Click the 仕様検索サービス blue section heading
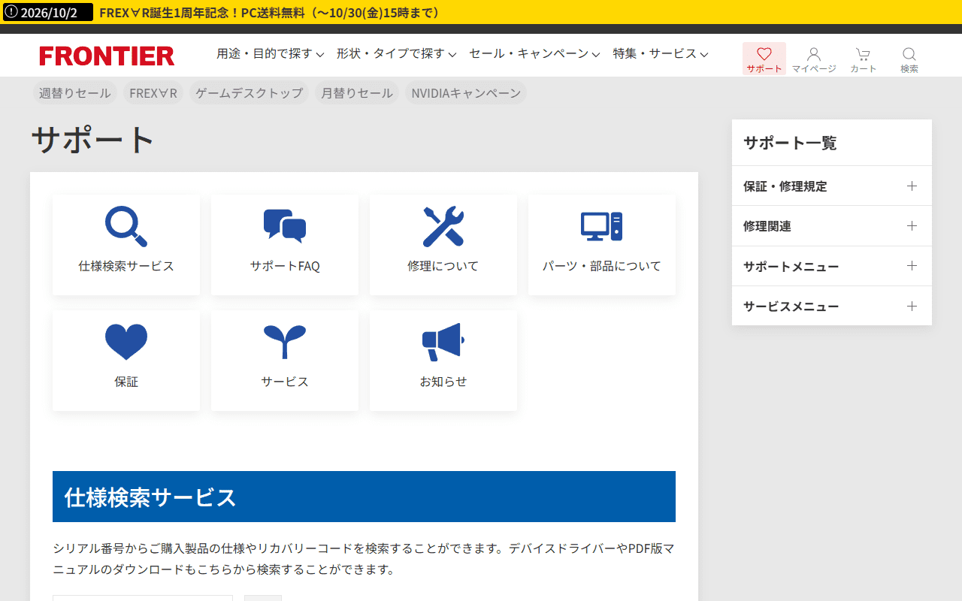The width and height of the screenshot is (962, 601). 364,497
